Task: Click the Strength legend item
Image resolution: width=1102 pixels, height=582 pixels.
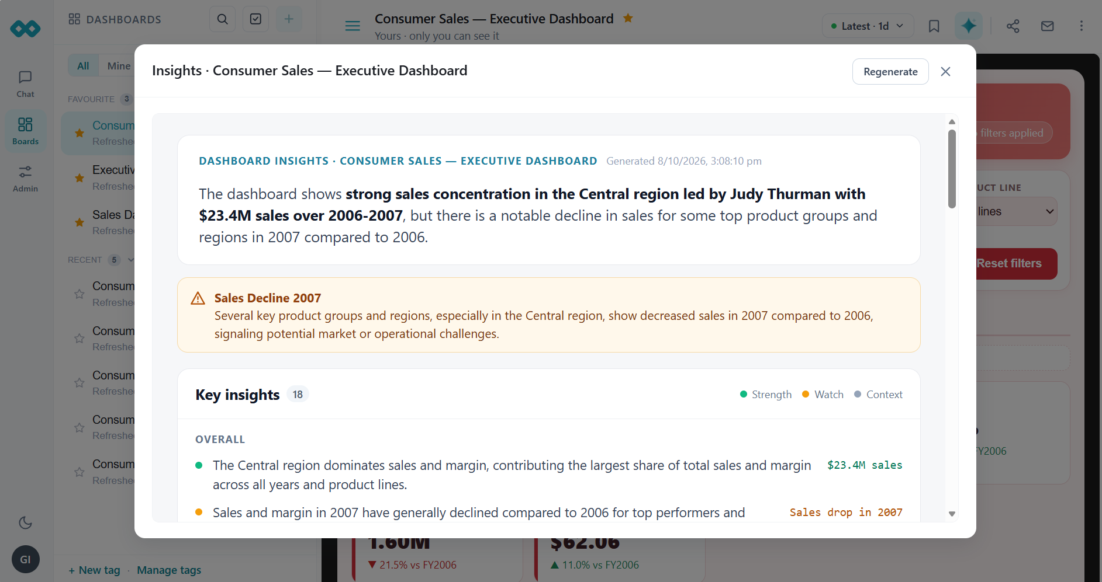Action: (766, 395)
